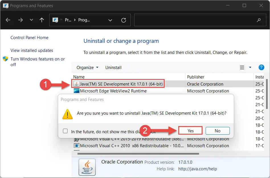Viewport: 270px width, 178px height.
Task: Click the Visual C++ 2010 x86 icon
Action: click(x=76, y=145)
